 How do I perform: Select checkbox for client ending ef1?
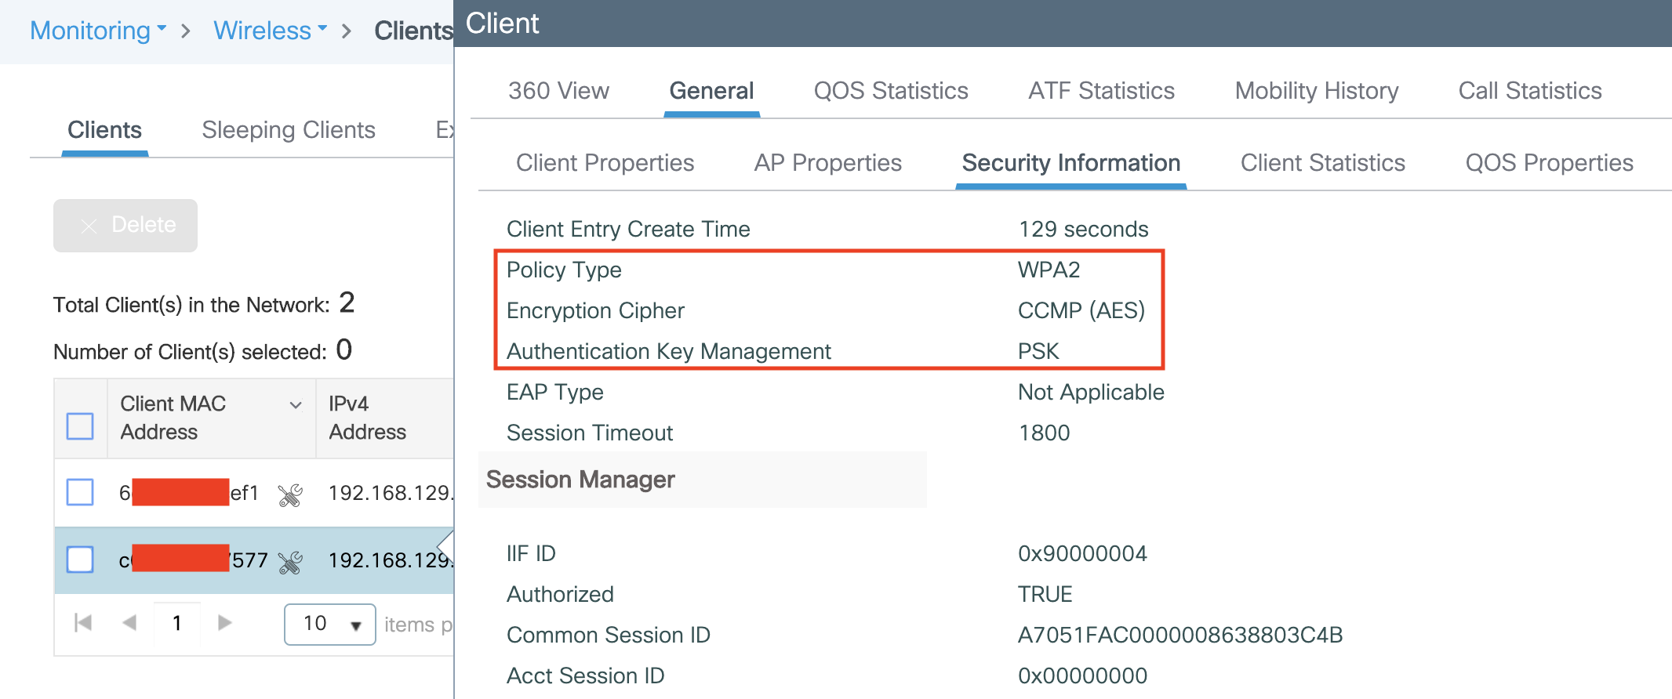(x=80, y=493)
